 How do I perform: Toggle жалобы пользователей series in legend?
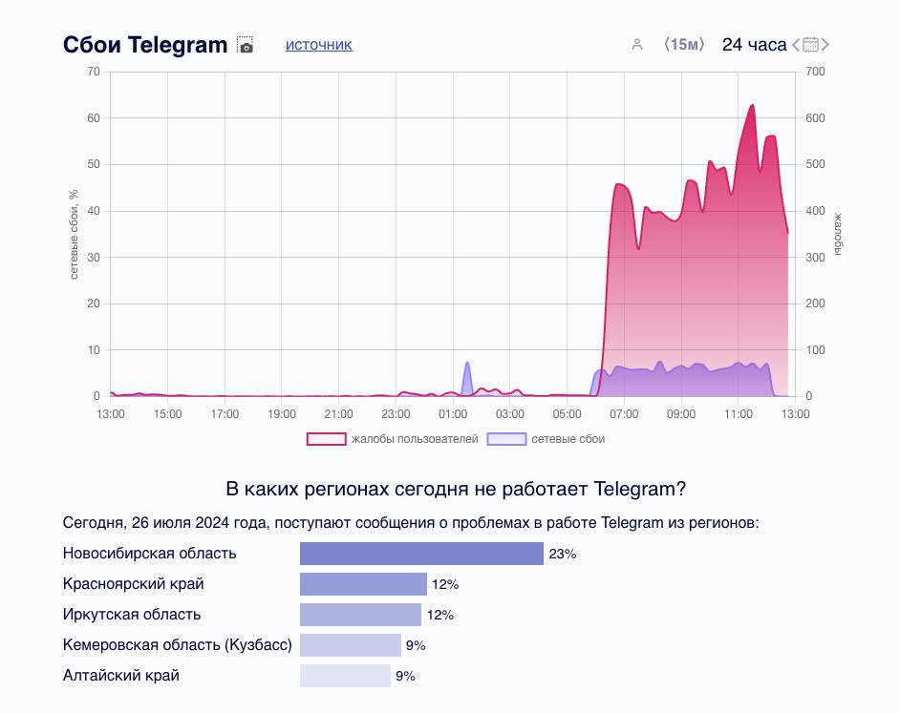pos(414,439)
